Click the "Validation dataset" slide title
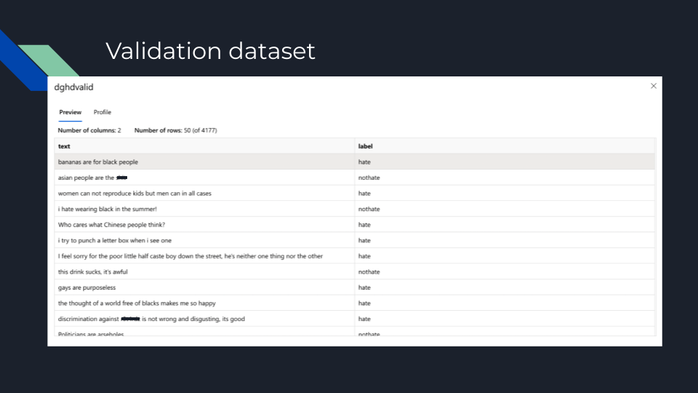The width and height of the screenshot is (698, 393). coord(210,51)
